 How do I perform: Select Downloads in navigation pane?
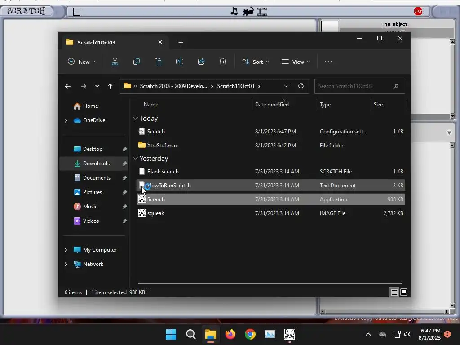click(x=94, y=164)
